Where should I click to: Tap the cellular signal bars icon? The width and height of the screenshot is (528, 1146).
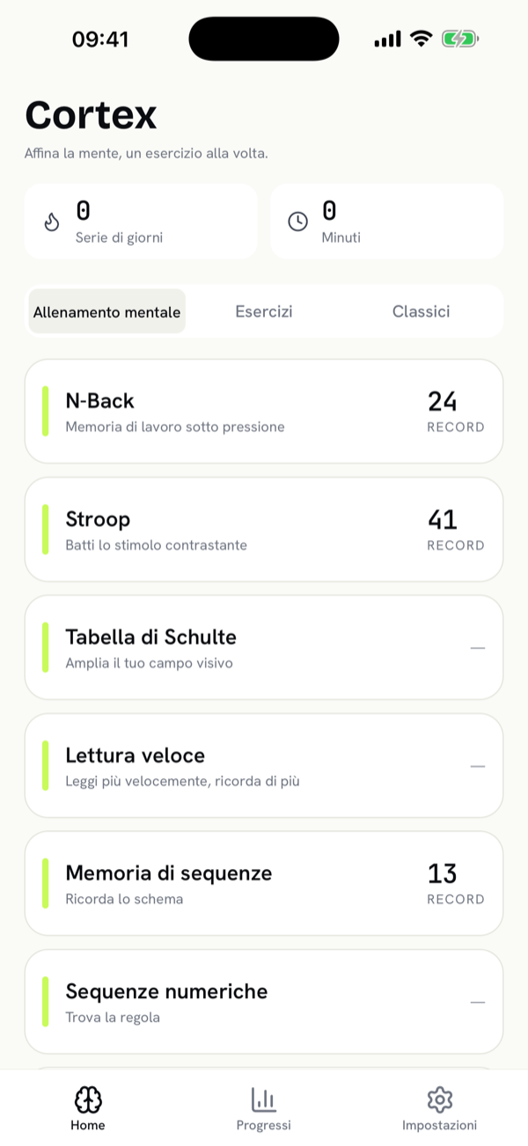pyautogui.click(x=387, y=39)
